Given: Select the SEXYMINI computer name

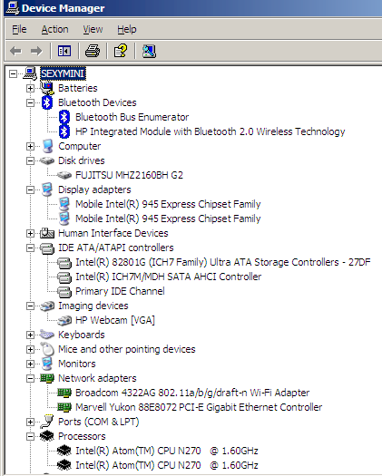Looking at the screenshot, I should [x=63, y=73].
